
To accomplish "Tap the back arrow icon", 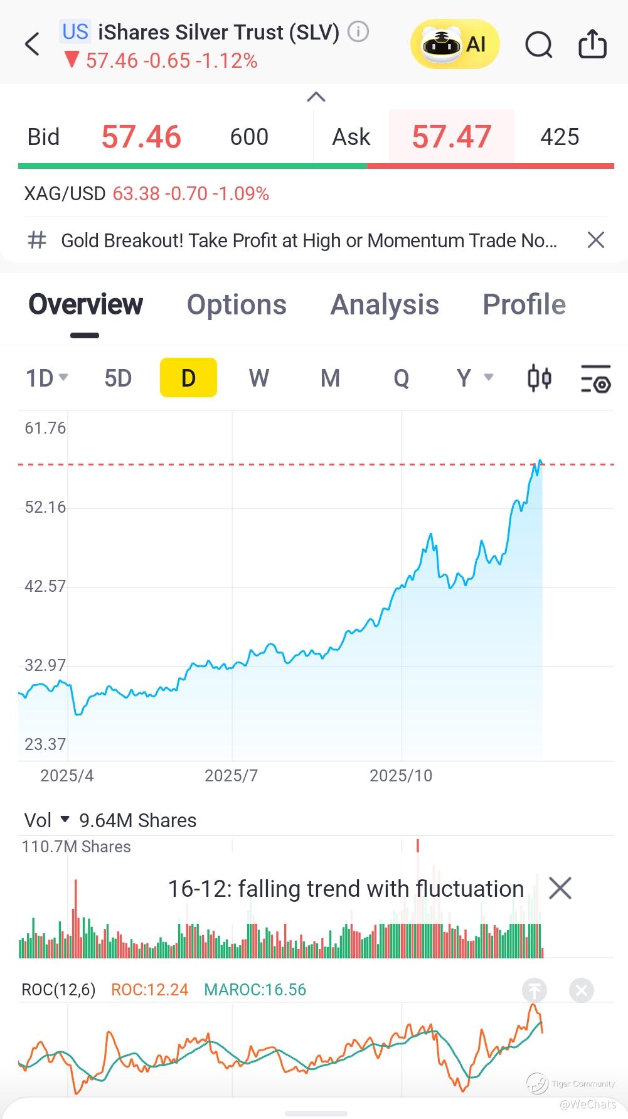I will point(32,45).
